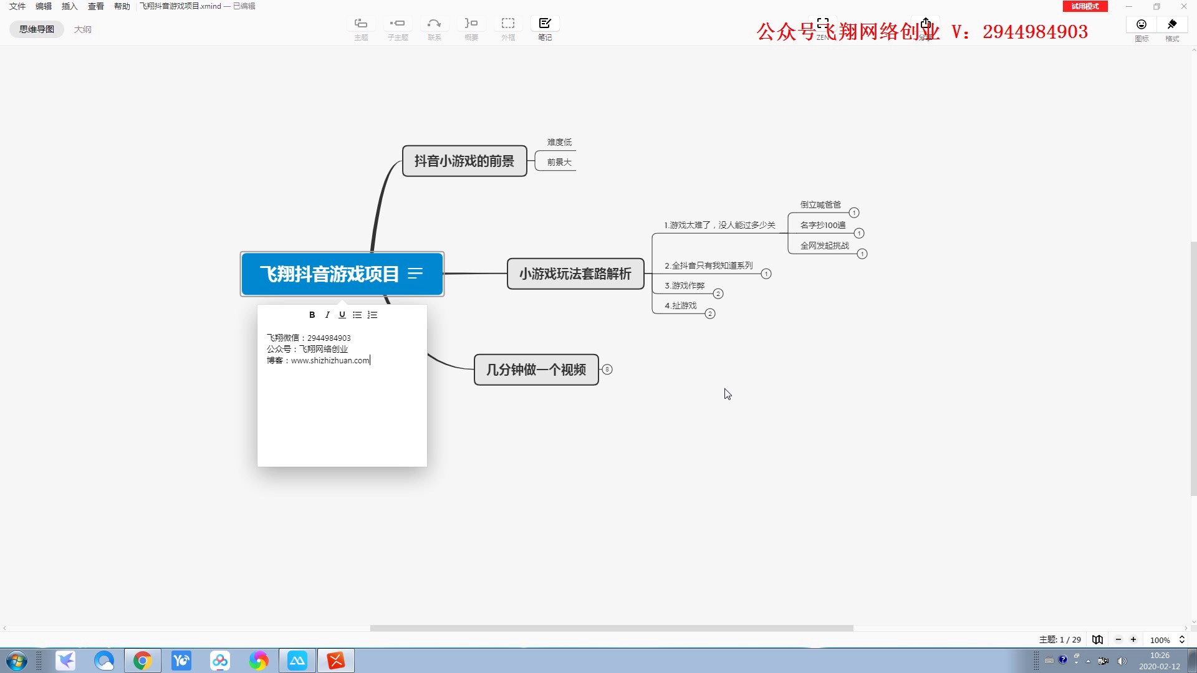Expand the 4.扯游戏 subtopic counter
Viewport: 1197px width, 673px height.
[710, 313]
